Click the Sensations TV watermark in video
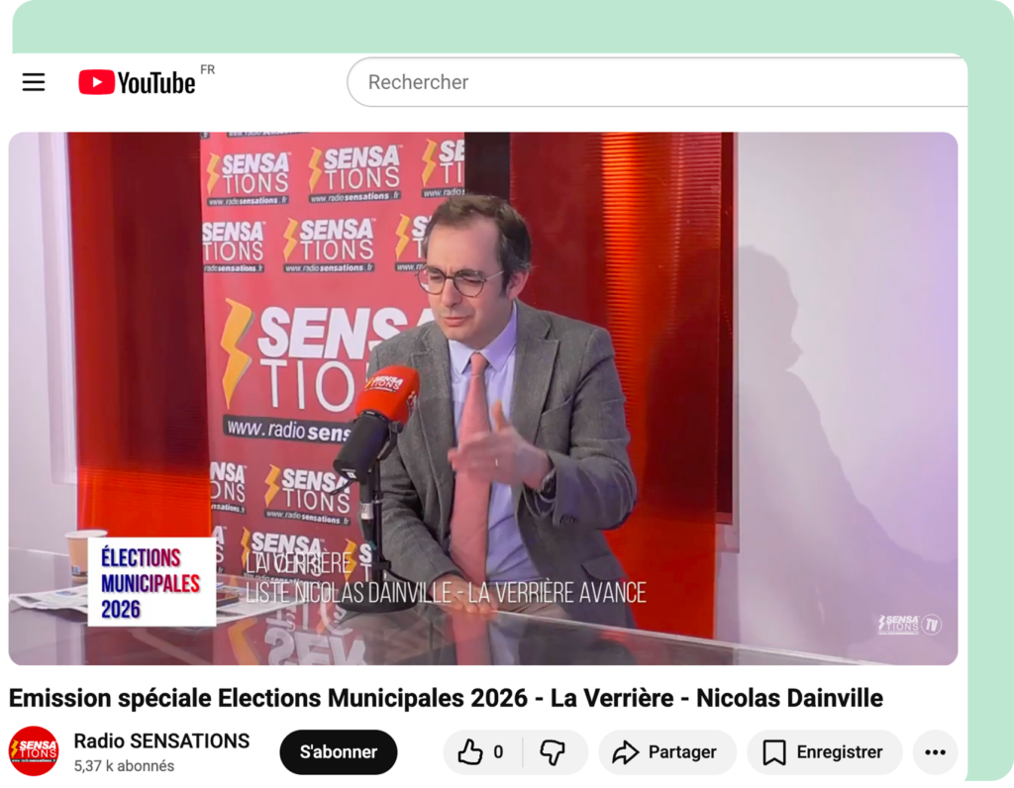This screenshot has width=1014, height=788. coord(910,625)
